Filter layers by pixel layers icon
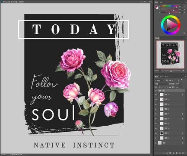Viewport: 187px width, 156px height. click(x=167, y=80)
